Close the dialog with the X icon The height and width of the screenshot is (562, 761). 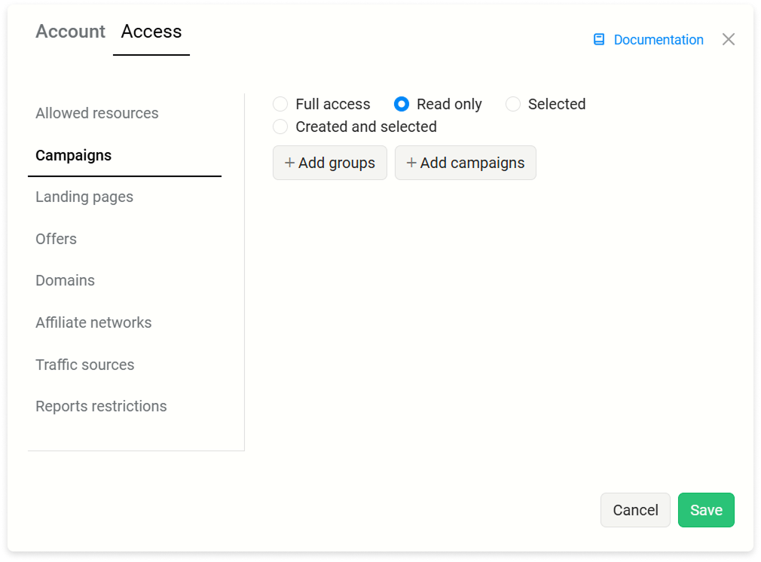(x=728, y=39)
